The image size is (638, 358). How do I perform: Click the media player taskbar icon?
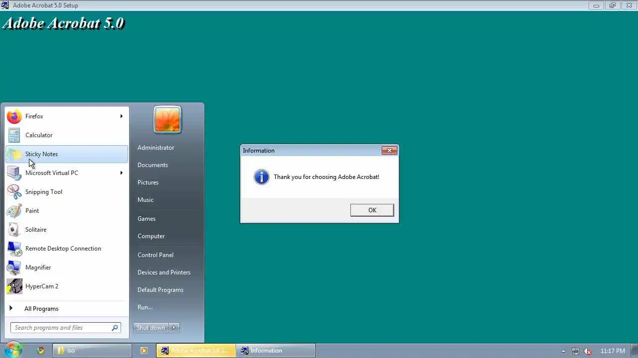[144, 351]
